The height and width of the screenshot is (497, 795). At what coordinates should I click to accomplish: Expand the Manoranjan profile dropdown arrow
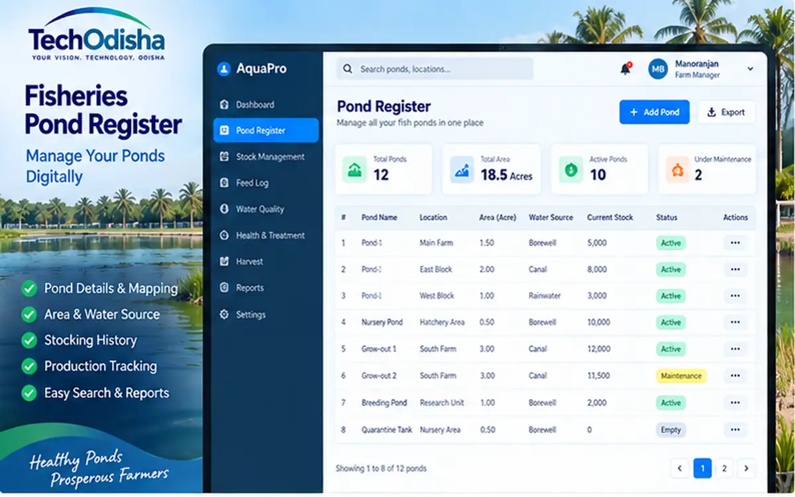click(750, 68)
